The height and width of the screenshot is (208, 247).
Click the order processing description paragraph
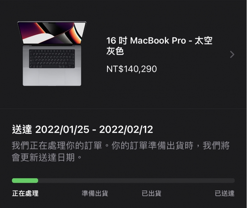coord(121,151)
